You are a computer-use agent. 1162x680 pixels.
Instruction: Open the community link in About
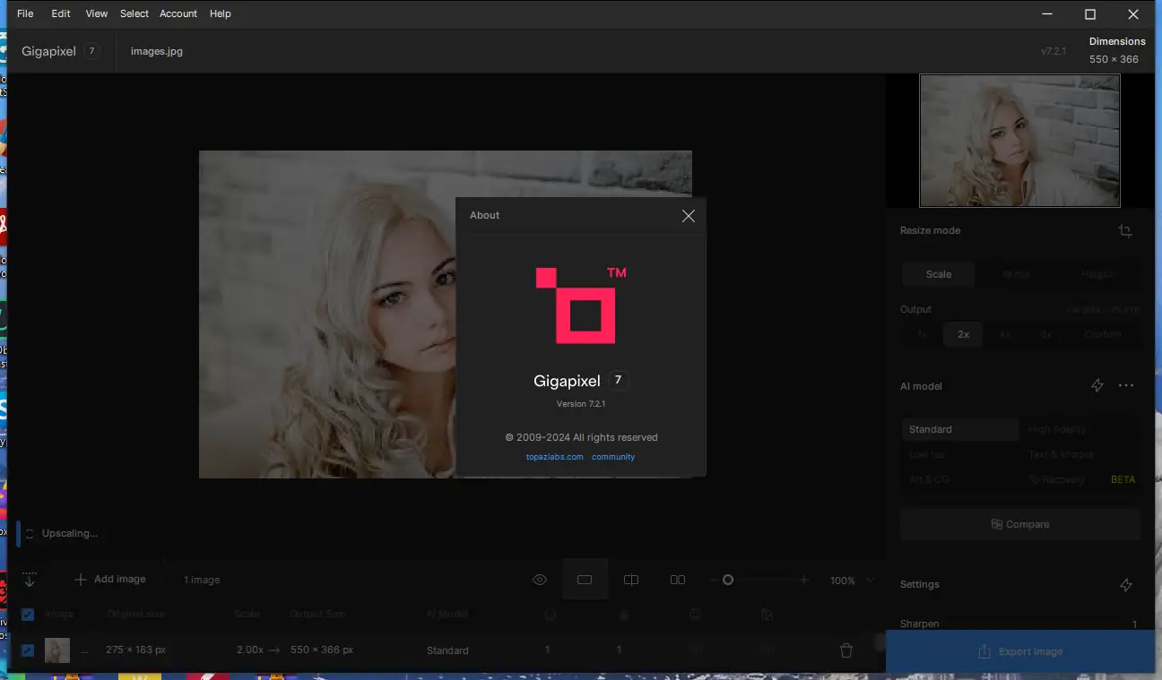click(613, 457)
